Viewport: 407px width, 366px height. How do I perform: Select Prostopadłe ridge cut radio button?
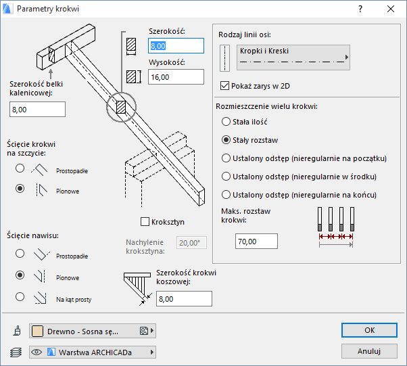point(20,168)
